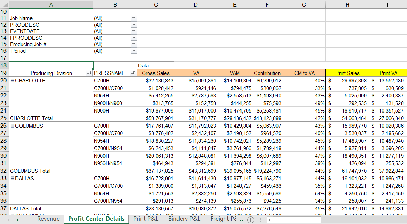Screen dimensions: 407x224
Task: Collapse the COLUMBUS group
Action: 12,126
